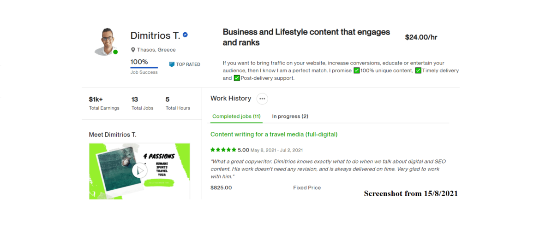Screen dimensions: 540x234
Task: Switch to the In progress (2) tab
Action: 290,117
